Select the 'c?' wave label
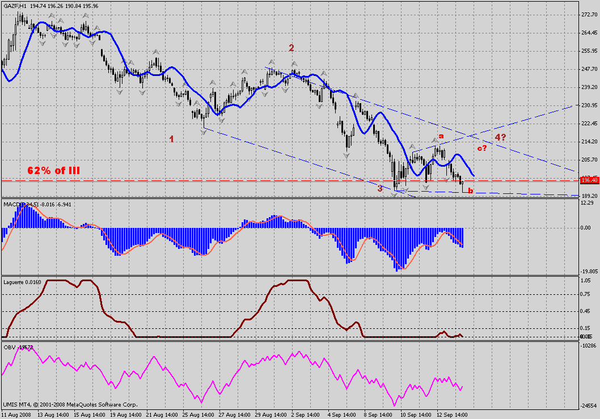This screenshot has height=419, width=600. click(482, 148)
